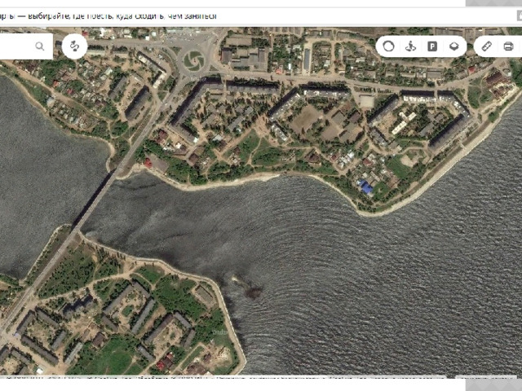Screen dimensions: 522x391
Task: Open the map layers selector
Action: pyautogui.click(x=454, y=46)
